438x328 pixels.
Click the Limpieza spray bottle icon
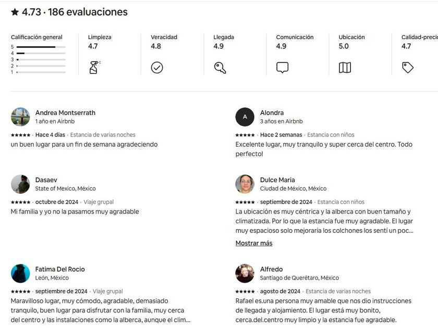click(94, 67)
